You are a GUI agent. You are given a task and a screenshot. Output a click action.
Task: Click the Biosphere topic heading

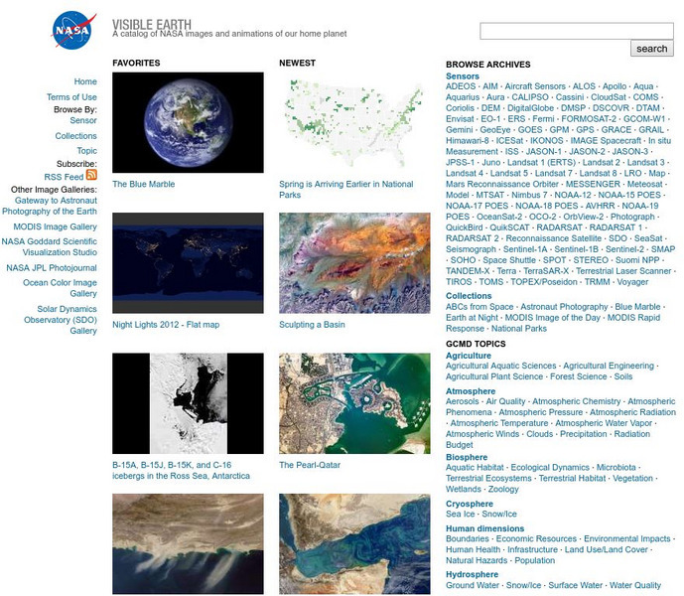tap(467, 457)
